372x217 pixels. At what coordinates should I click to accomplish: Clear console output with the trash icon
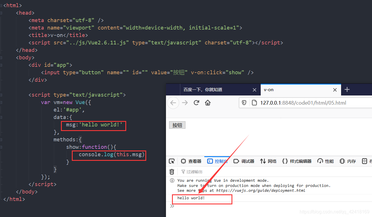pos(172,172)
